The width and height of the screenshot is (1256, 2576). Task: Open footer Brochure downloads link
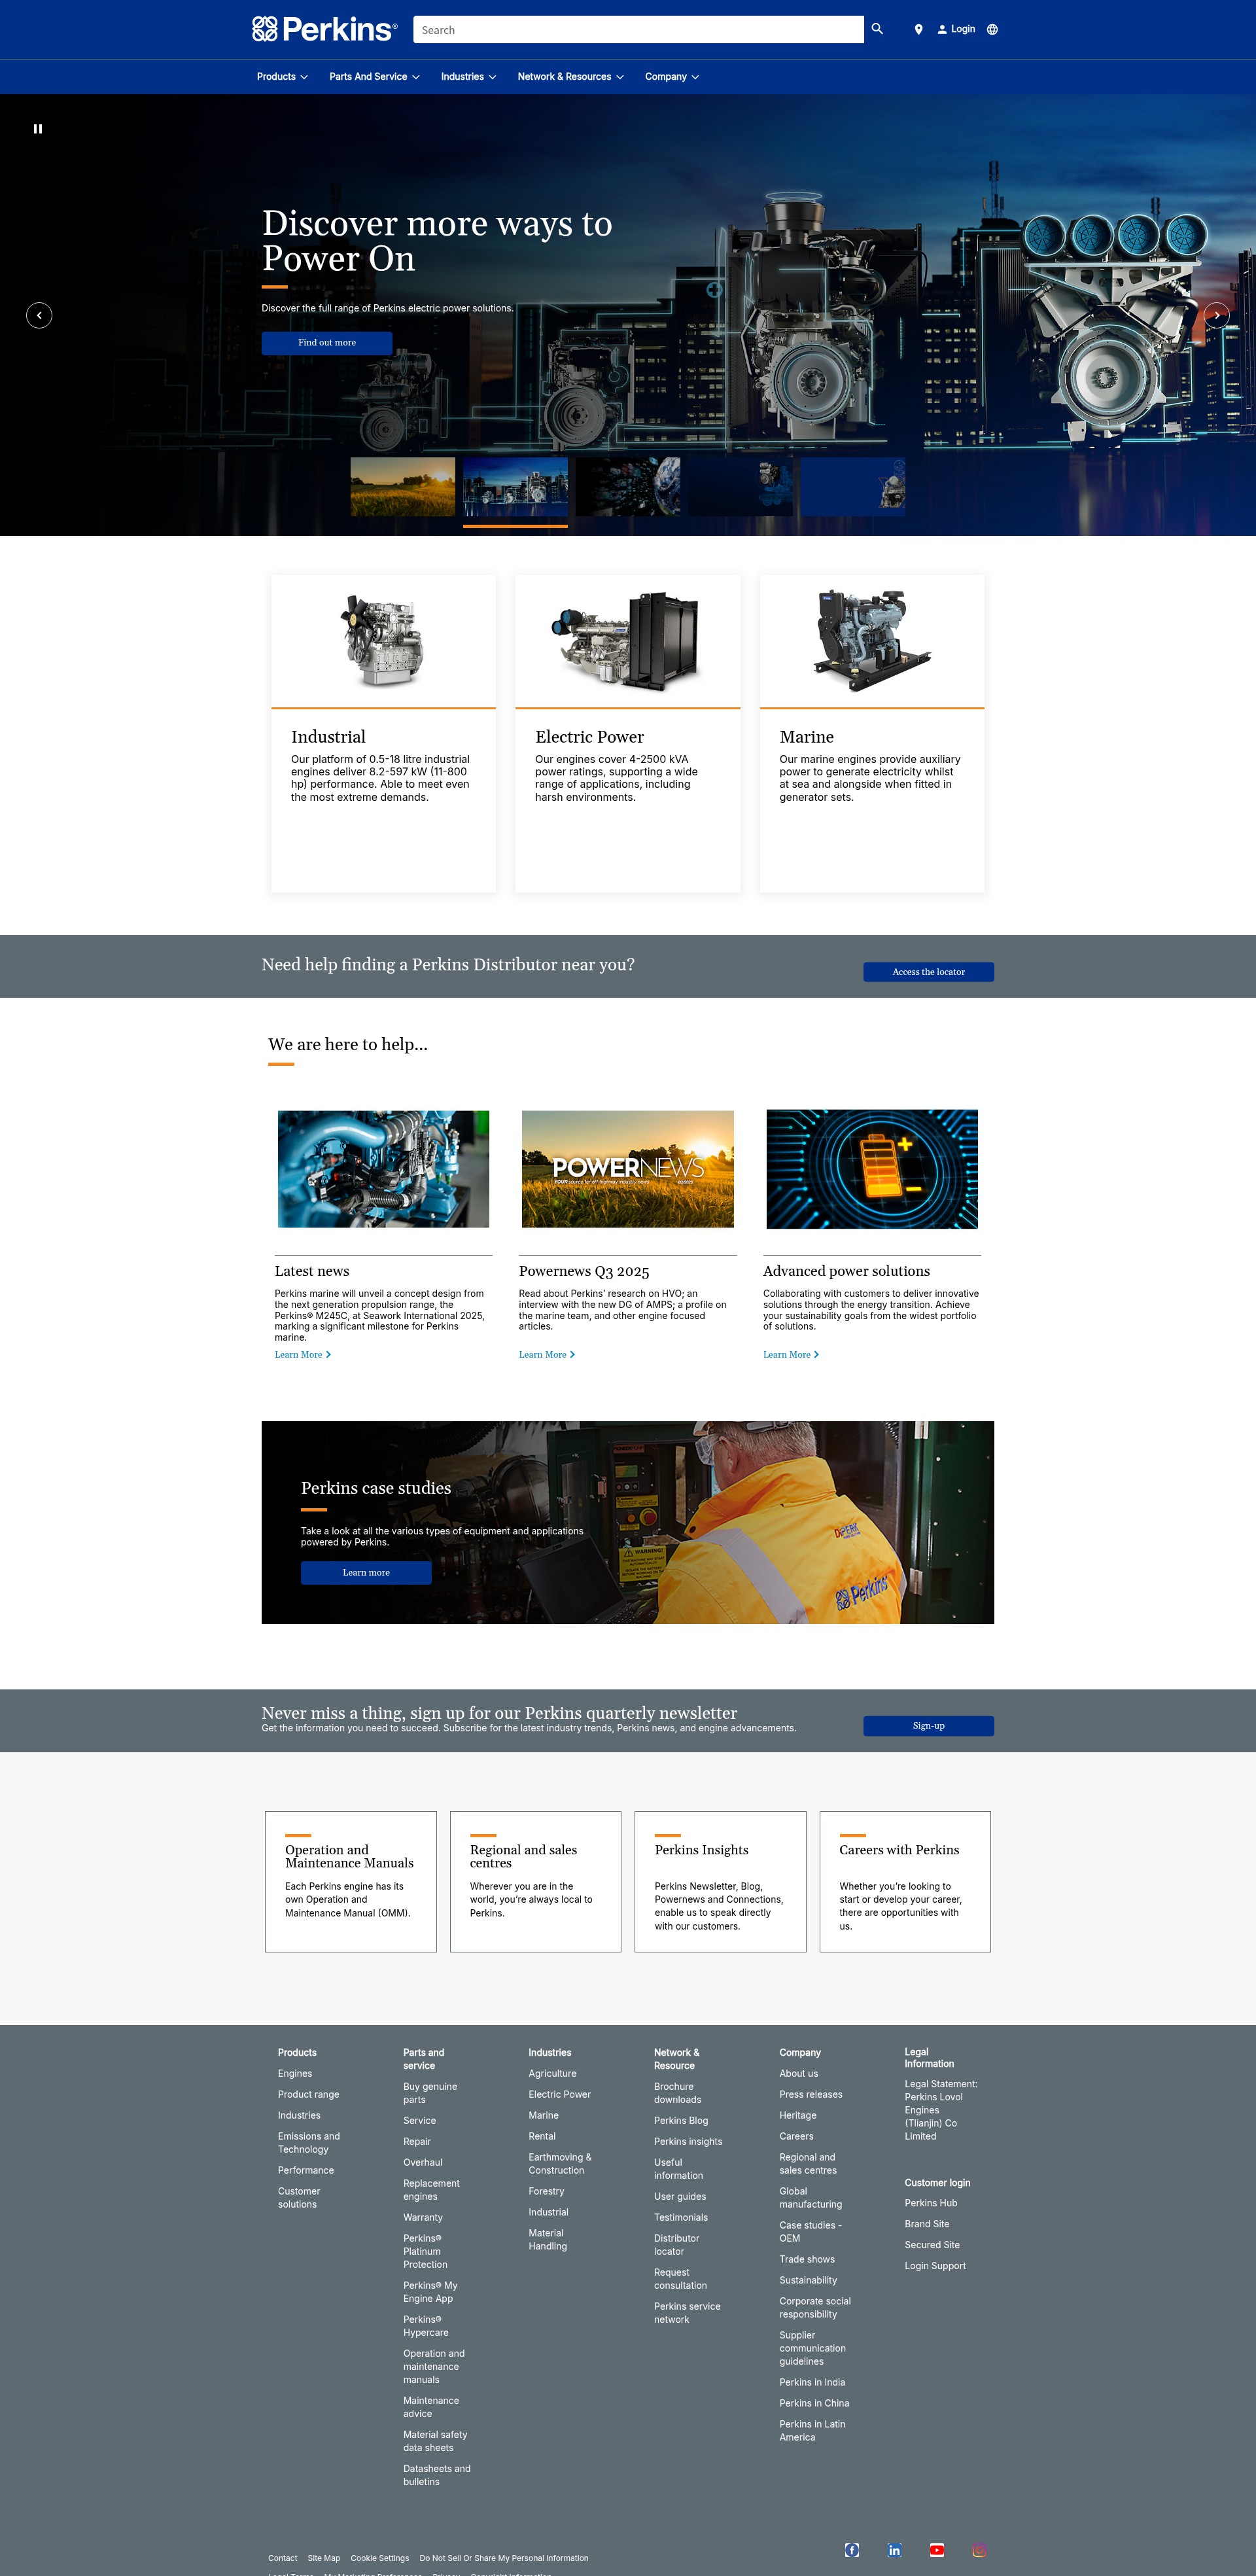tap(677, 2093)
